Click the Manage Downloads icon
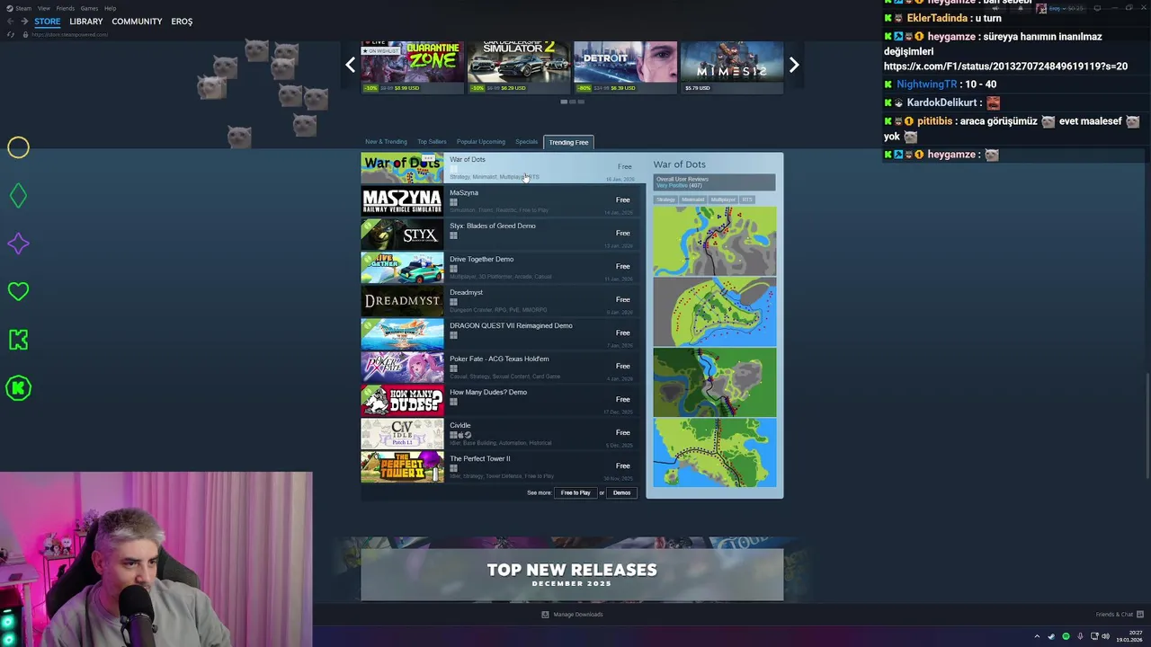This screenshot has height=647, width=1151. (545, 615)
